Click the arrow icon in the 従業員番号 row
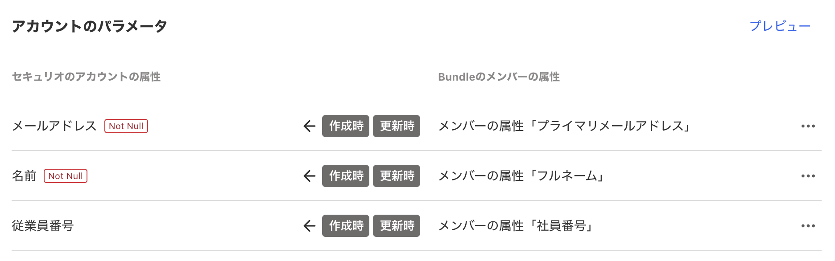835x261 pixels. point(308,226)
